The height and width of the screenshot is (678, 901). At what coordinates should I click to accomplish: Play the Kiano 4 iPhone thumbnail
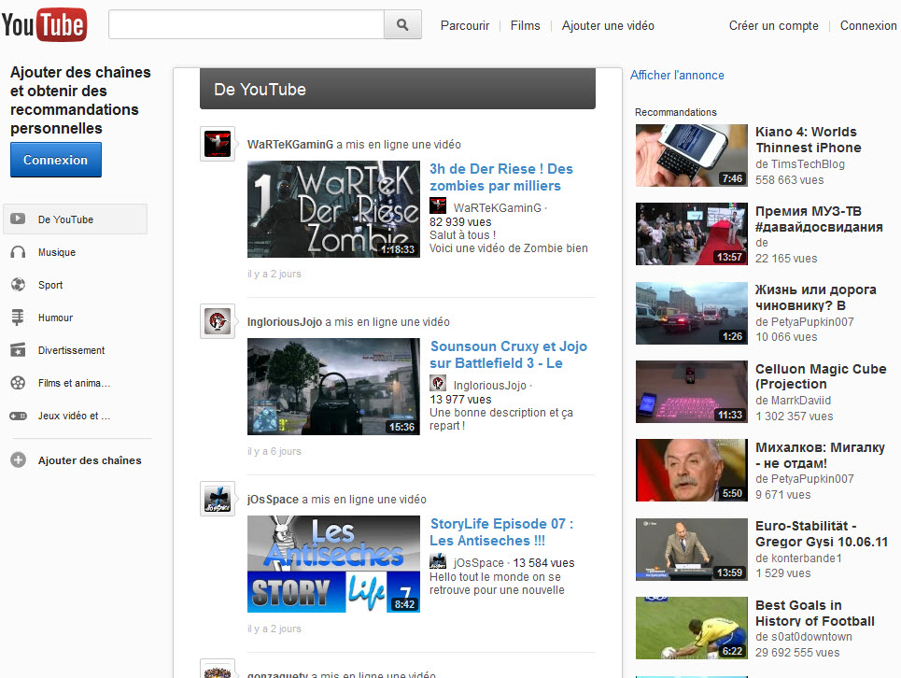[x=692, y=155]
